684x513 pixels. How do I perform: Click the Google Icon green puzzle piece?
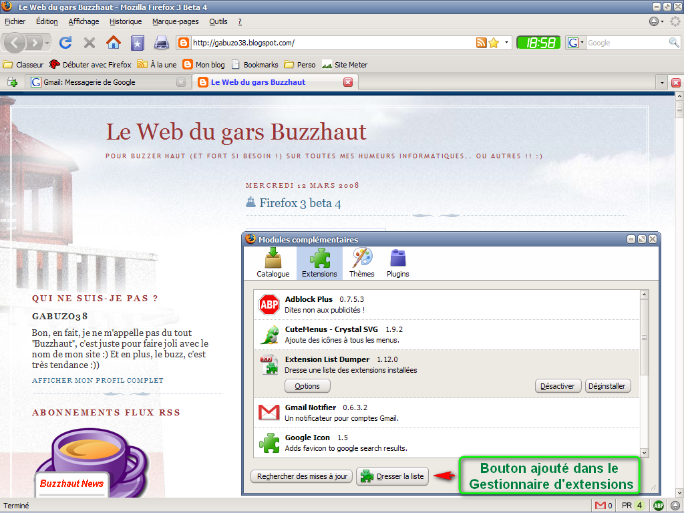click(x=269, y=443)
